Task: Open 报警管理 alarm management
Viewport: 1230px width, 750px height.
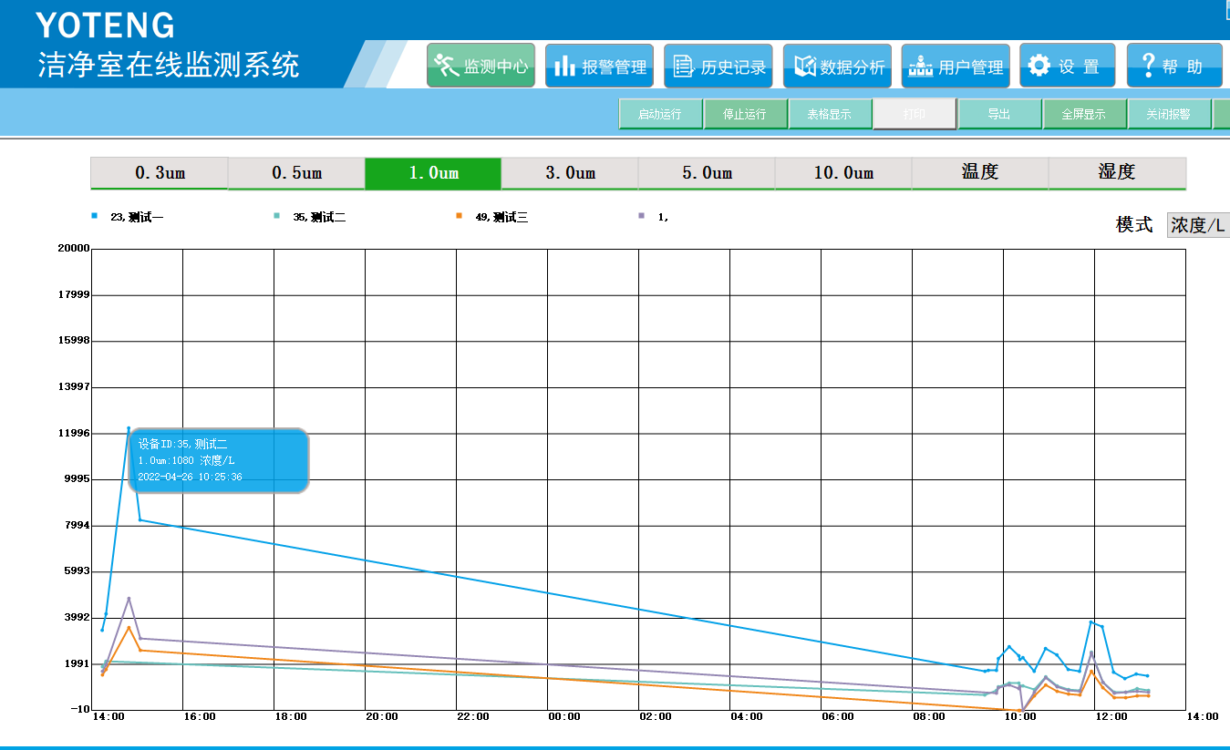Action: 599,66
